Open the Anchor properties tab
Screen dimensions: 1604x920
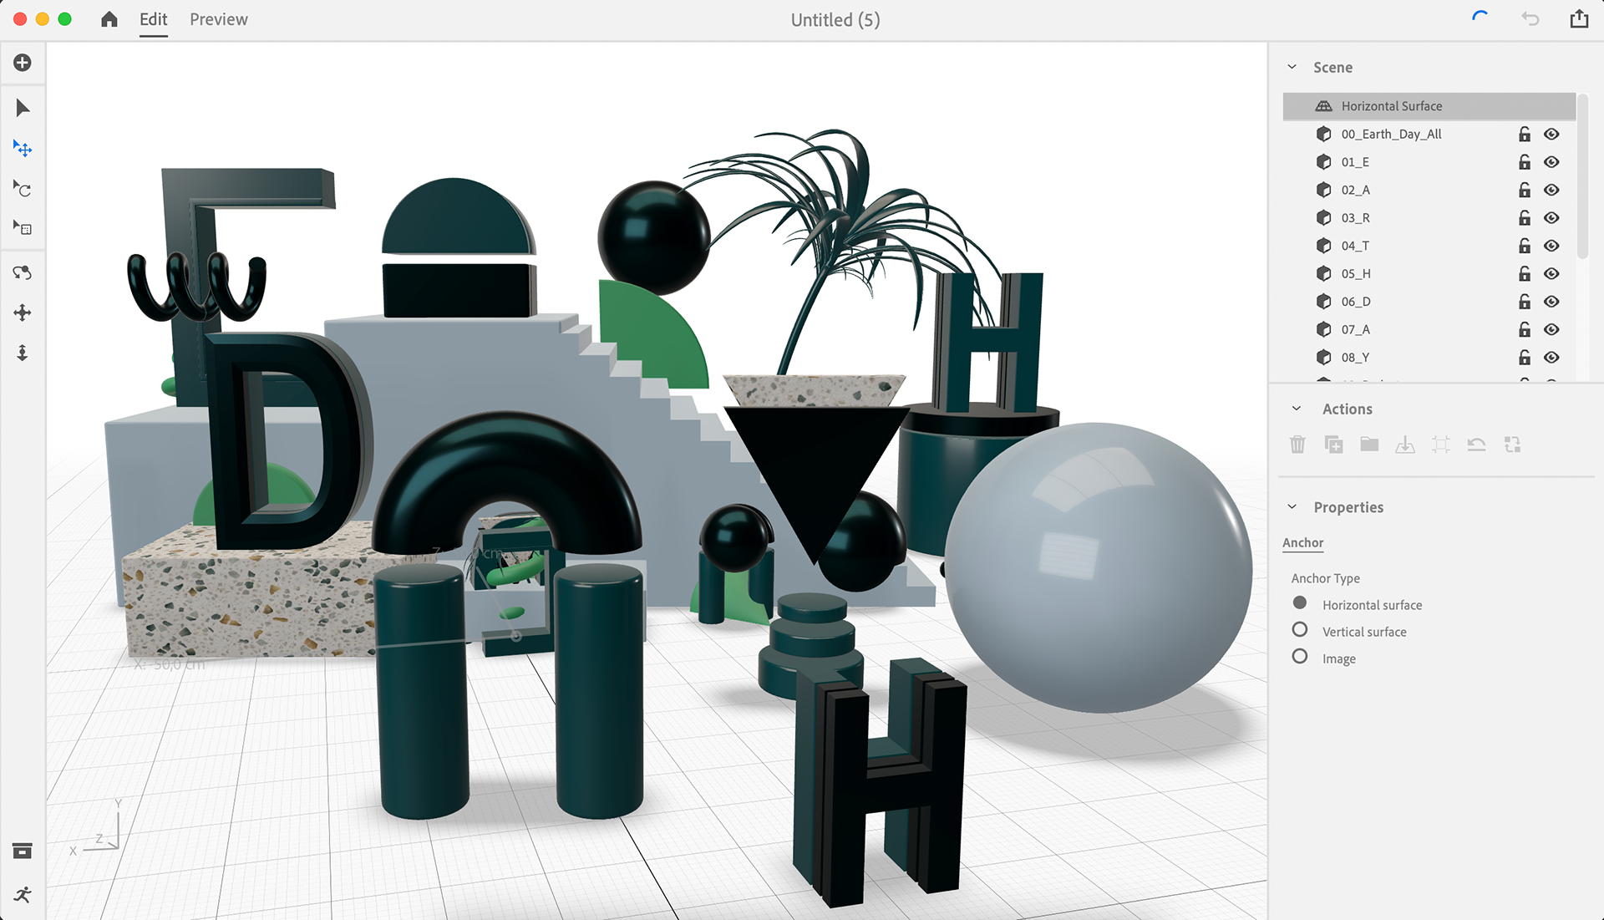coord(1302,542)
